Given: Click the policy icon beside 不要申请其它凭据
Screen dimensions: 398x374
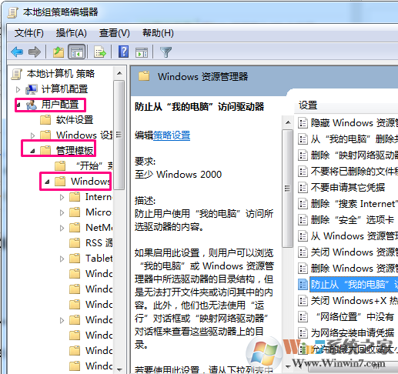Looking at the screenshot, I should [x=303, y=188].
